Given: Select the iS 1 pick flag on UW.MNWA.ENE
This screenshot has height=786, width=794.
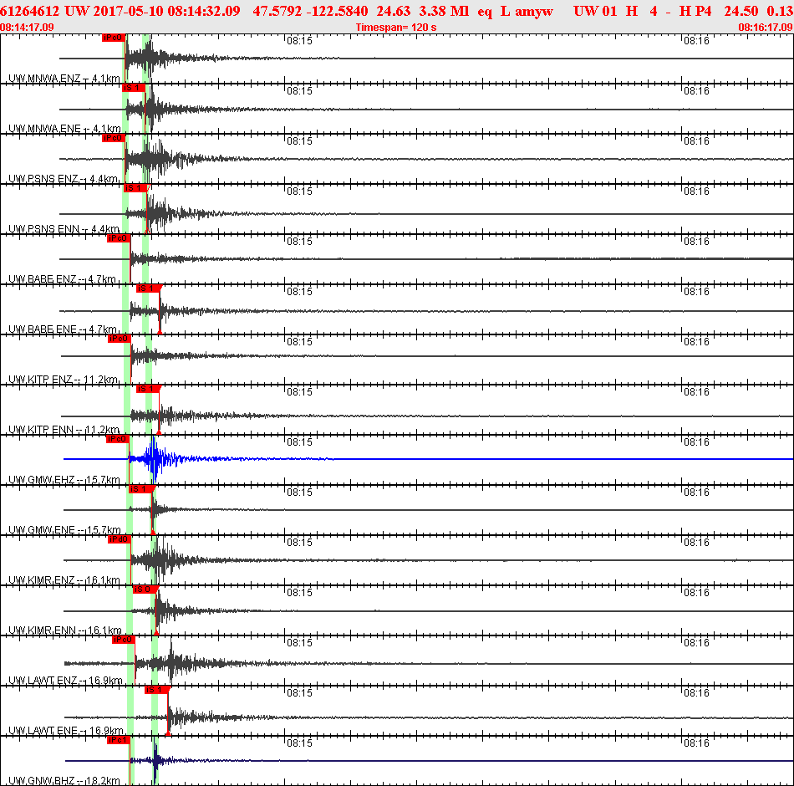Looking at the screenshot, I should [x=132, y=86].
